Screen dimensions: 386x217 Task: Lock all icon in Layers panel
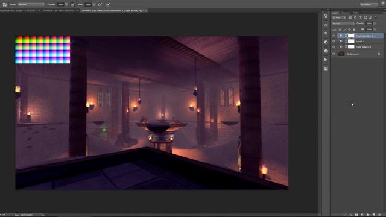pyautogui.click(x=354, y=30)
